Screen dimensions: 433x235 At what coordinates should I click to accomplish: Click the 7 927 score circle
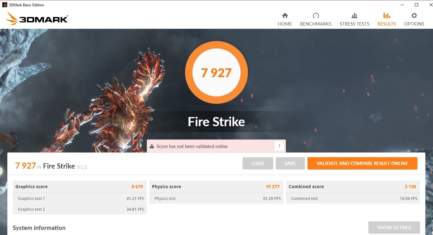coord(217,73)
